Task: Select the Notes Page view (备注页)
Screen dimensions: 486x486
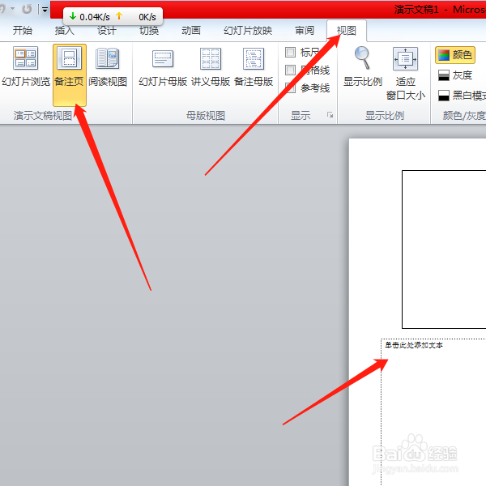Action: point(69,75)
